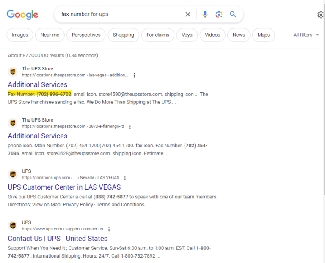Image resolution: width=325 pixels, height=263 pixels.
Task: Click three-dot menu beside UPS Customer Center result
Action: point(125,178)
